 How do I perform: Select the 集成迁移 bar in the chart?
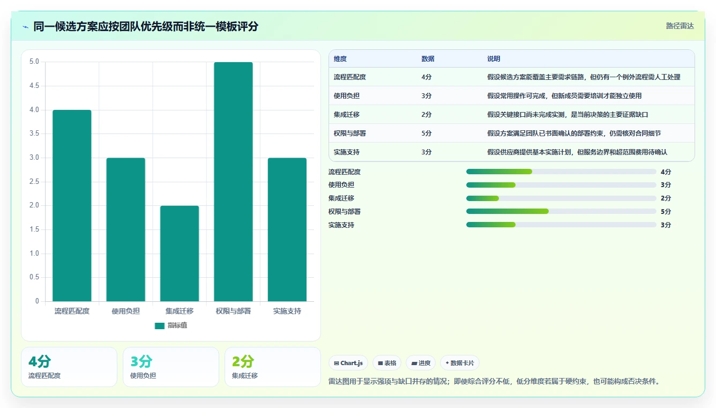click(180, 254)
